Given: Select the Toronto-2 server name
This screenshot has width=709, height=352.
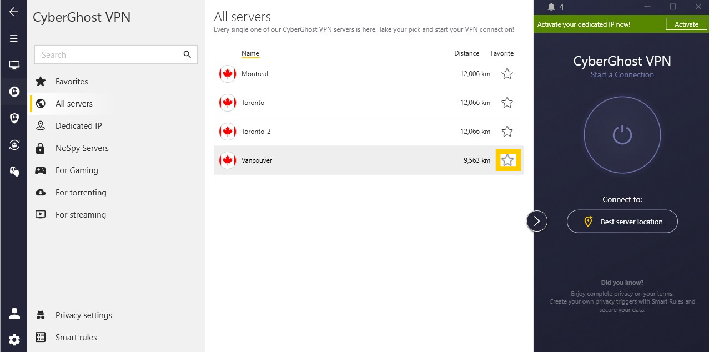Looking at the screenshot, I should tap(256, 132).
